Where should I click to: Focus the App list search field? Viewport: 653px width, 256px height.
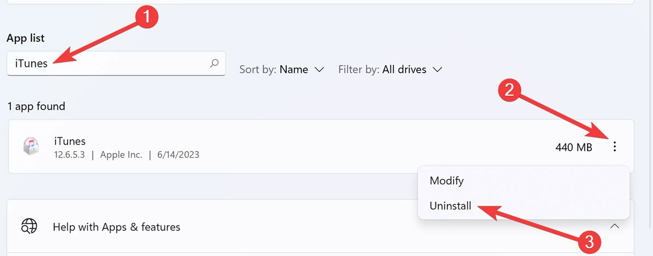(x=109, y=64)
